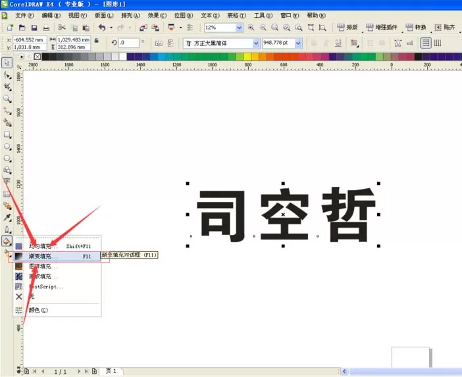Viewport: 462px width, 377px height.
Task: Open the zoom level 12% dropdown
Action: pos(239,28)
